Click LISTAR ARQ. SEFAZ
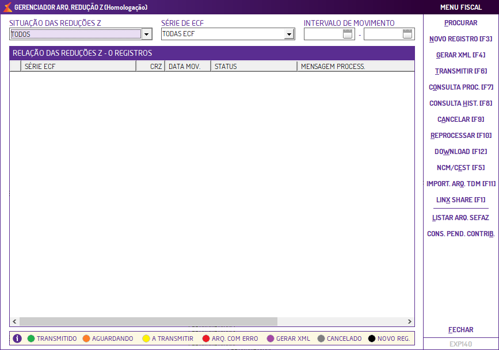The height and width of the screenshot is (350, 499). point(461,218)
